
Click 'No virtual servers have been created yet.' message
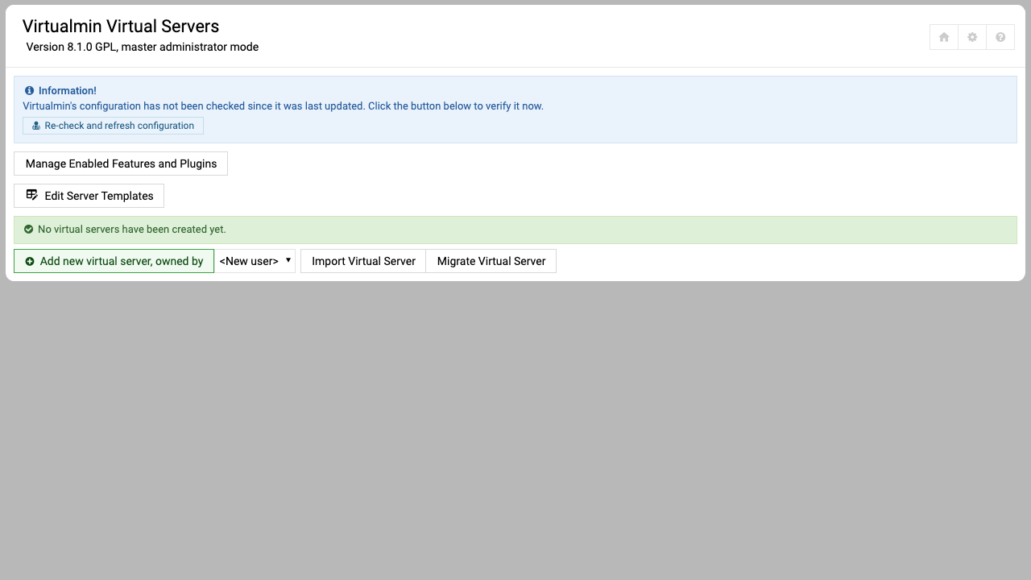click(132, 230)
